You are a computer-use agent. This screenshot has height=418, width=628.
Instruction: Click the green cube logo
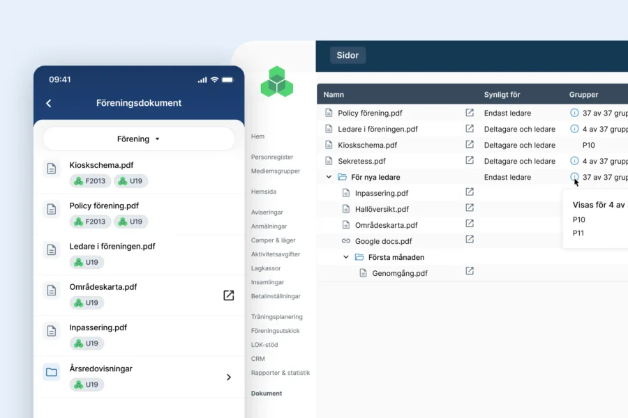[277, 82]
